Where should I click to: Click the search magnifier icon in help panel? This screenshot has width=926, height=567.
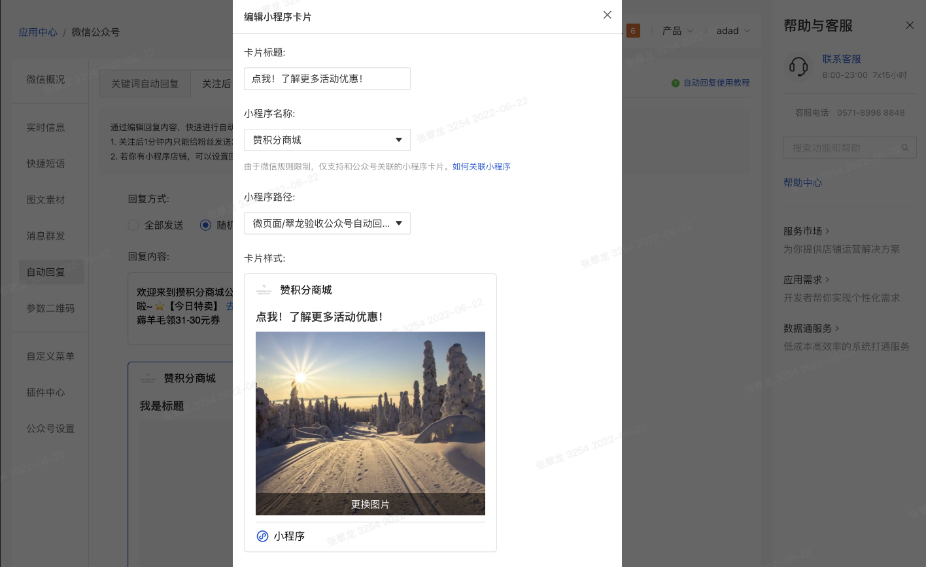[905, 148]
